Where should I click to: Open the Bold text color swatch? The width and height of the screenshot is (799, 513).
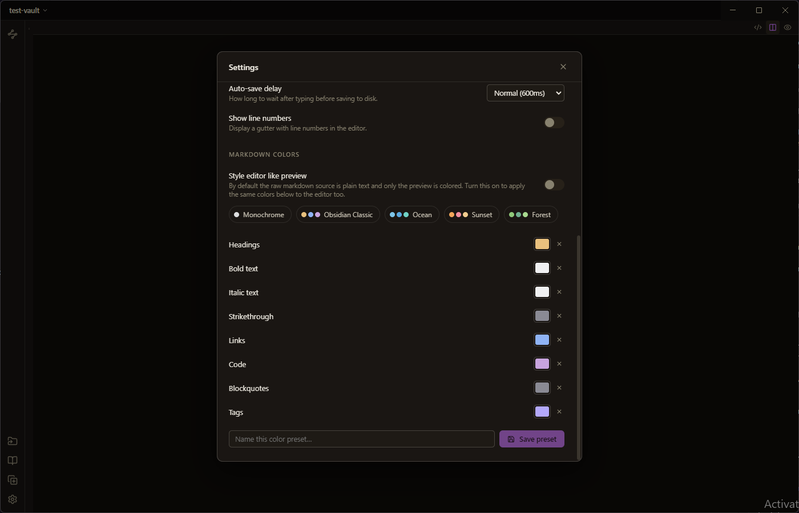tap(542, 268)
